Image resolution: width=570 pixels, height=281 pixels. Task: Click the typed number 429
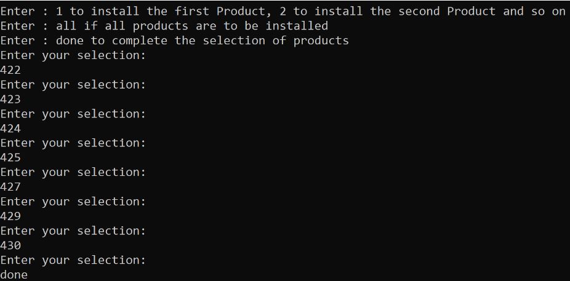[10, 216]
